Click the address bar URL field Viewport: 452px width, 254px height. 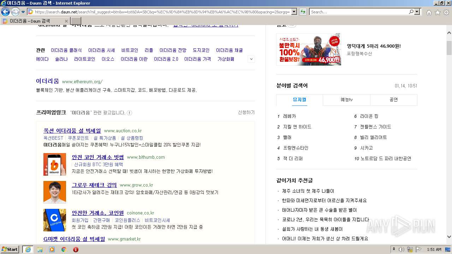tap(162, 12)
